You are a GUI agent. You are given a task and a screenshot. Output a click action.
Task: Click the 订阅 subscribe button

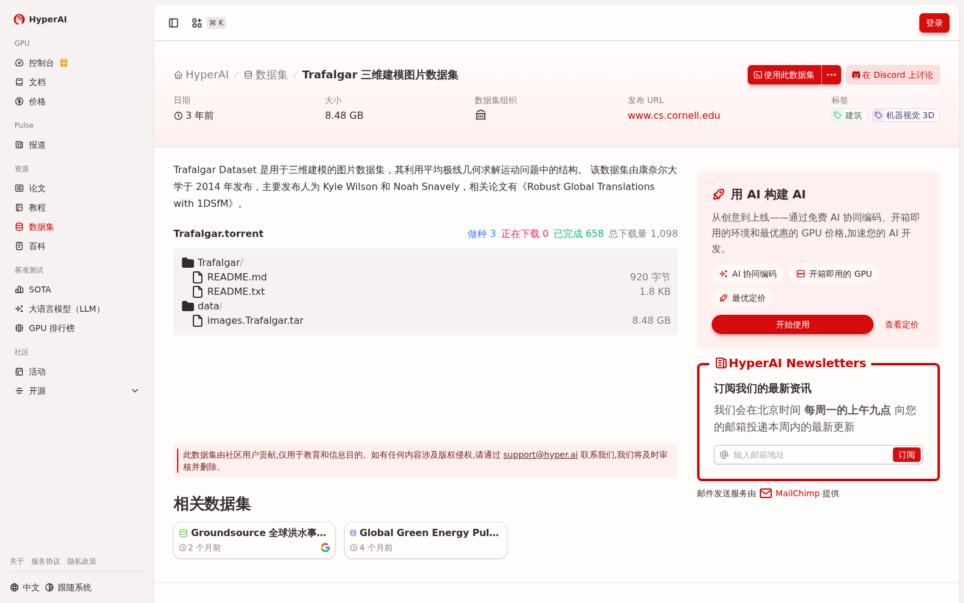point(906,455)
